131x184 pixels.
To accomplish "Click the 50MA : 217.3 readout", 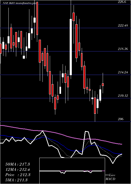I will click(x=18, y=164).
